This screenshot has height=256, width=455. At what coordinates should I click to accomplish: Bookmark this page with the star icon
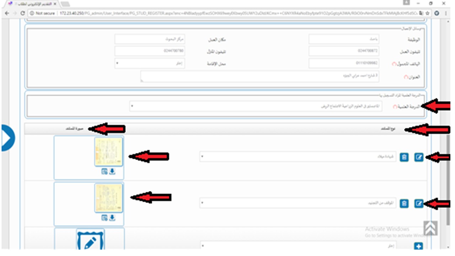click(428, 13)
